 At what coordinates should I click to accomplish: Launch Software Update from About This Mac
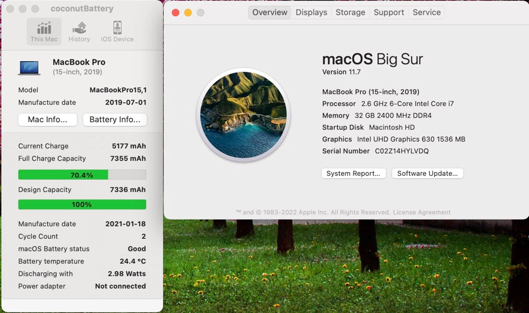(x=427, y=173)
